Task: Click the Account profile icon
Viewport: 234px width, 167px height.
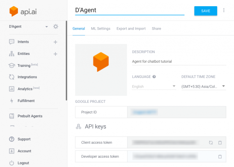Action: [12, 151]
